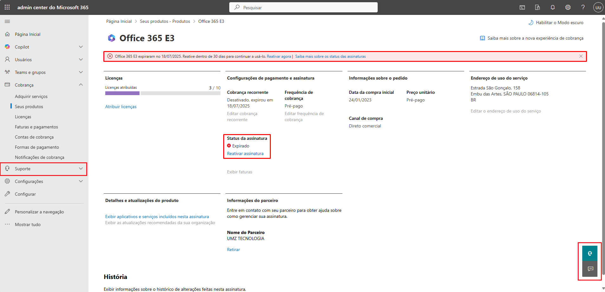The image size is (605, 292).
Task: Click the Suporte headset icon
Action: 7,168
